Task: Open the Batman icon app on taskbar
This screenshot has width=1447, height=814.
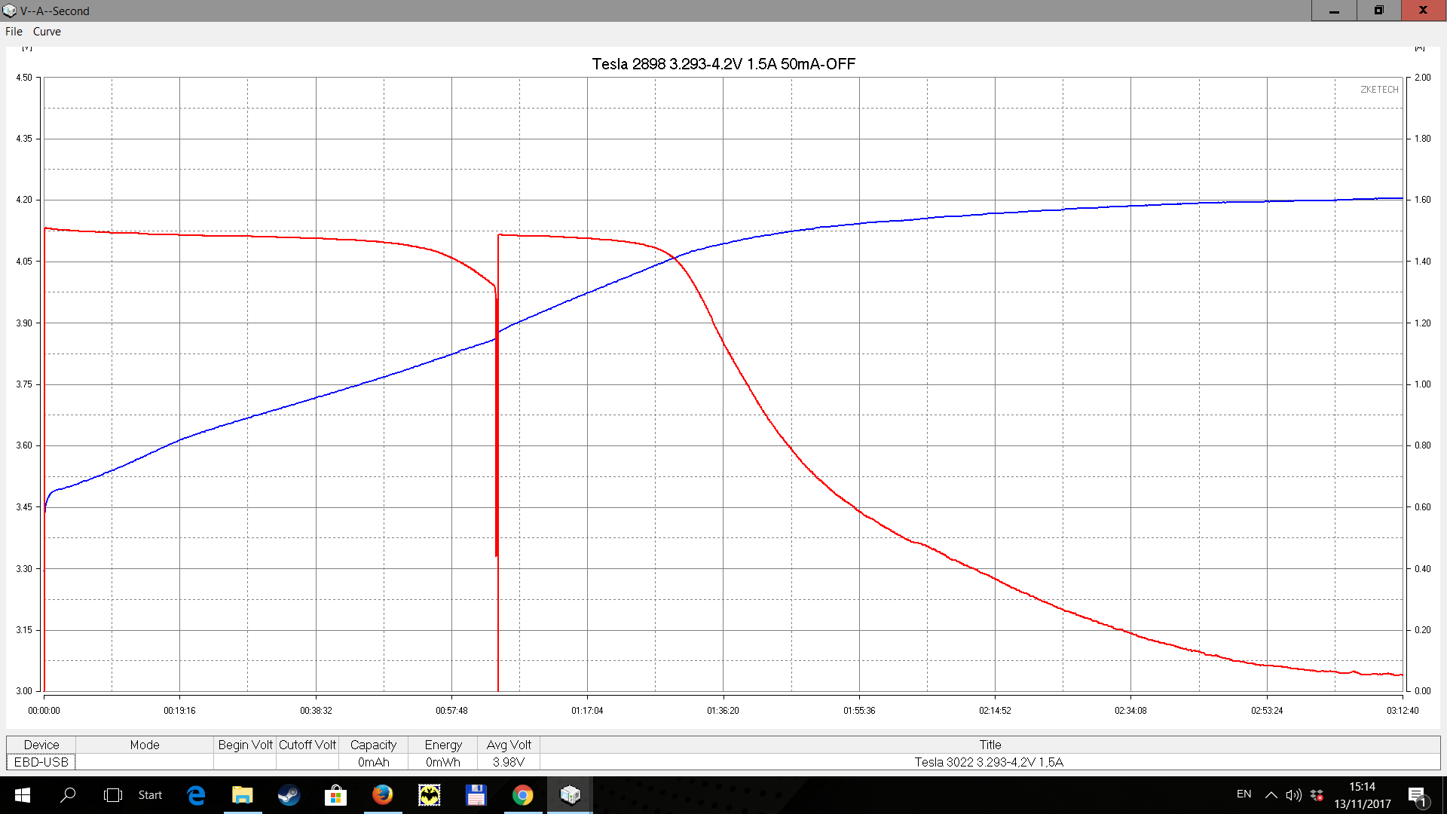Action: click(x=429, y=795)
